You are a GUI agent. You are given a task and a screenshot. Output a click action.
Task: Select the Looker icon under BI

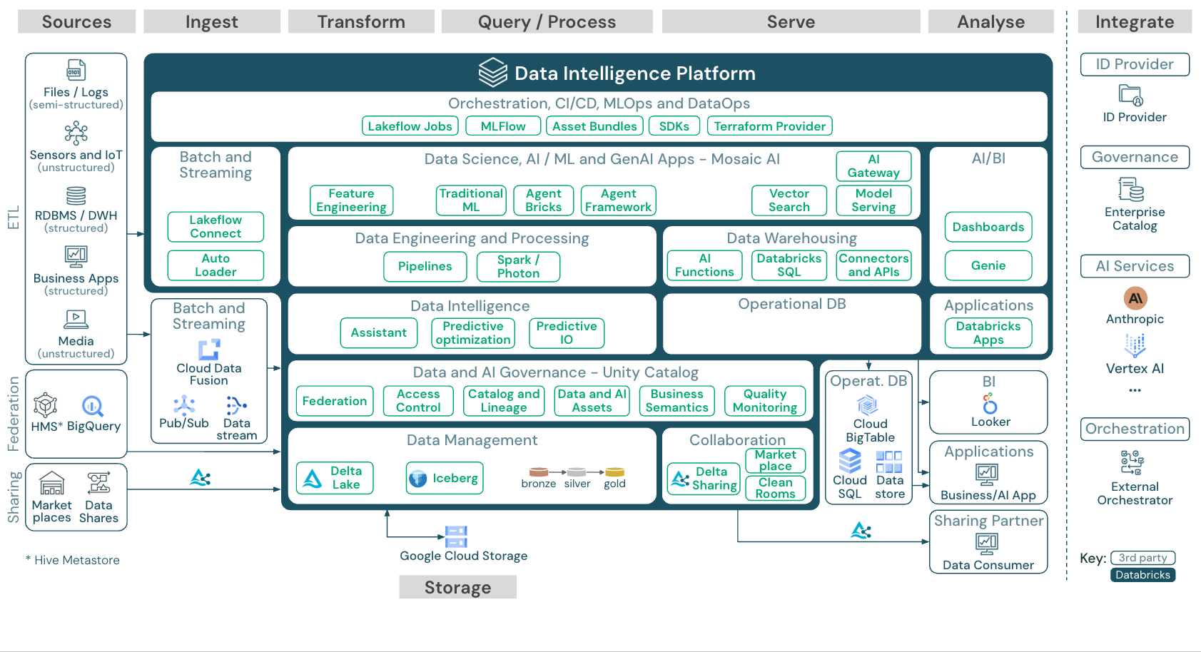point(990,404)
